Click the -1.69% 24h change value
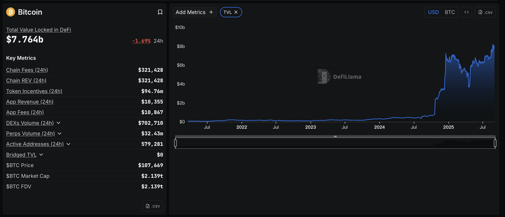The width and height of the screenshot is (505, 217). coord(141,41)
